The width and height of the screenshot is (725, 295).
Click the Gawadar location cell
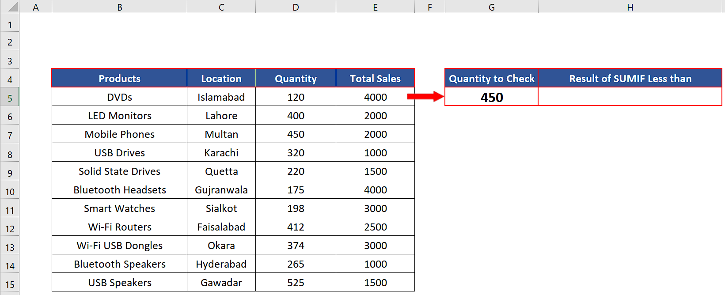pyautogui.click(x=221, y=282)
